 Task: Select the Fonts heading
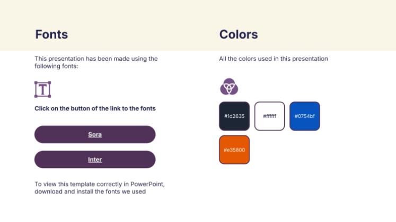pos(51,34)
